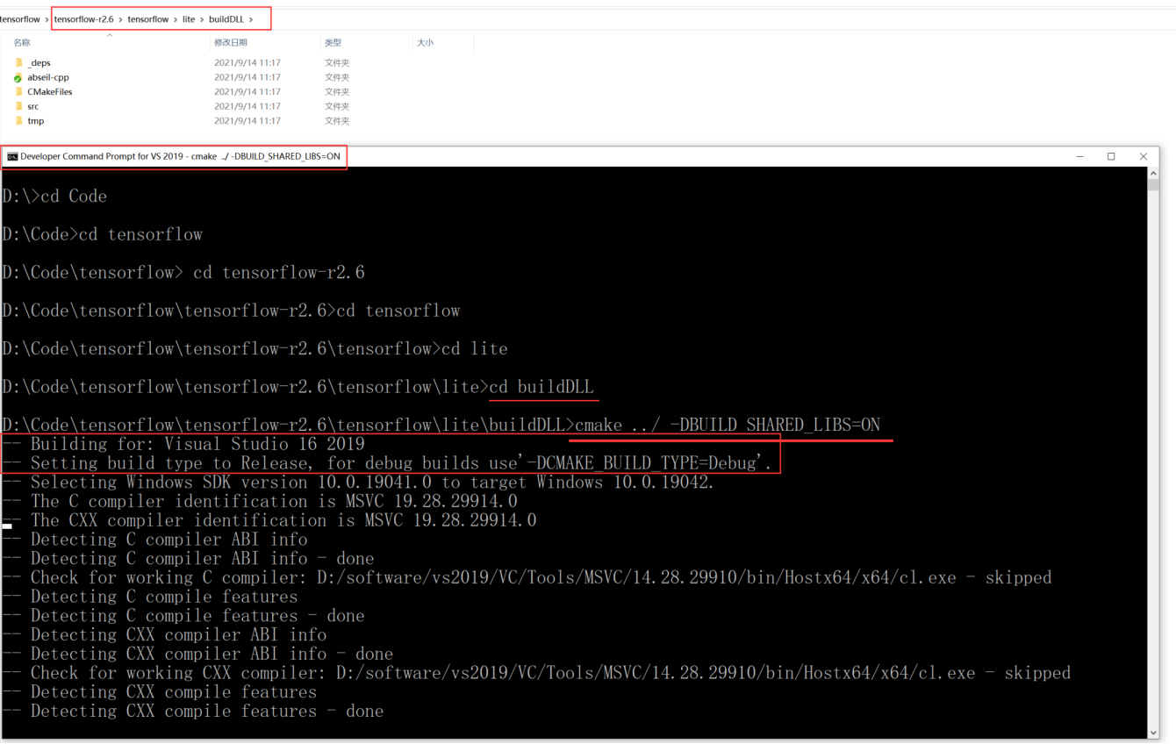
Task: Sort files by the 名称 column header
Action: coord(21,42)
